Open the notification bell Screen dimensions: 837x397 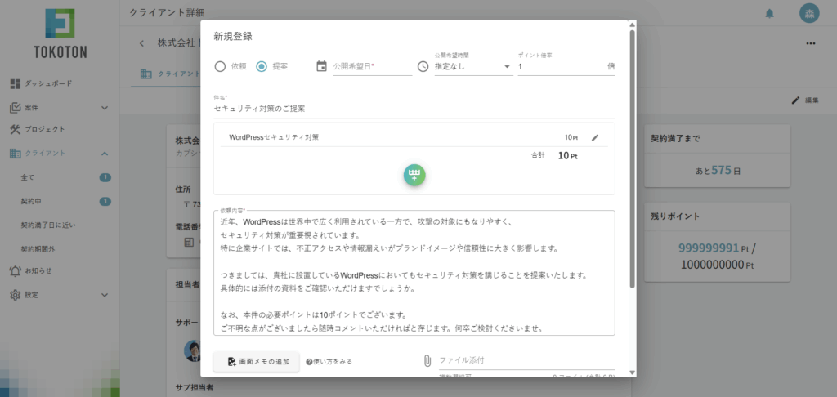coord(769,13)
